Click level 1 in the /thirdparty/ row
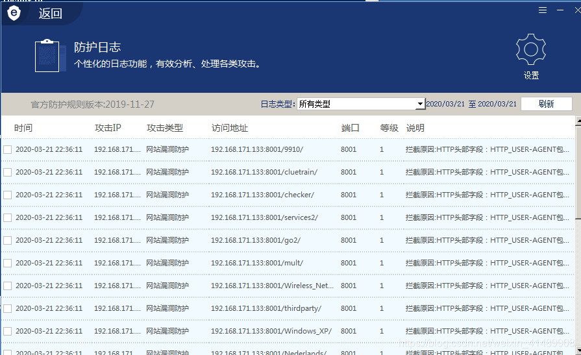The image size is (581, 355). pos(382,308)
